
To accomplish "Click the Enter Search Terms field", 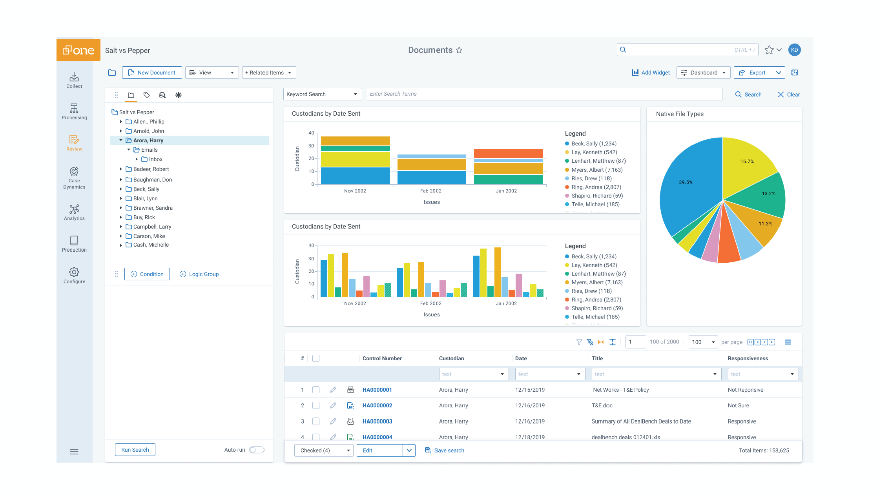I will pos(544,94).
